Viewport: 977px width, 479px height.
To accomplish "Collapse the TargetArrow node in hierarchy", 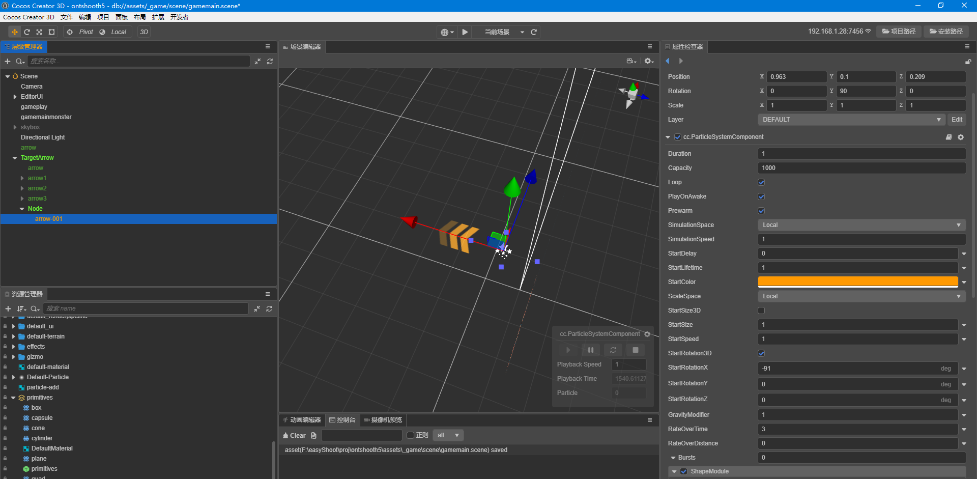I will 15,158.
